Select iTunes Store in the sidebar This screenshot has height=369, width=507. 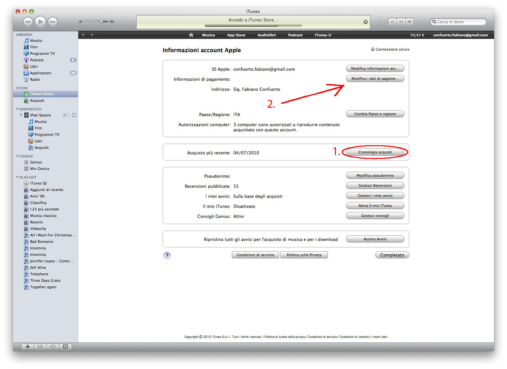45,94
